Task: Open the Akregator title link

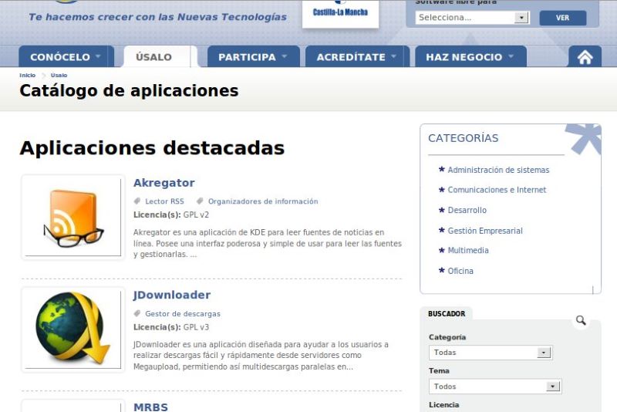Action: 164,183
